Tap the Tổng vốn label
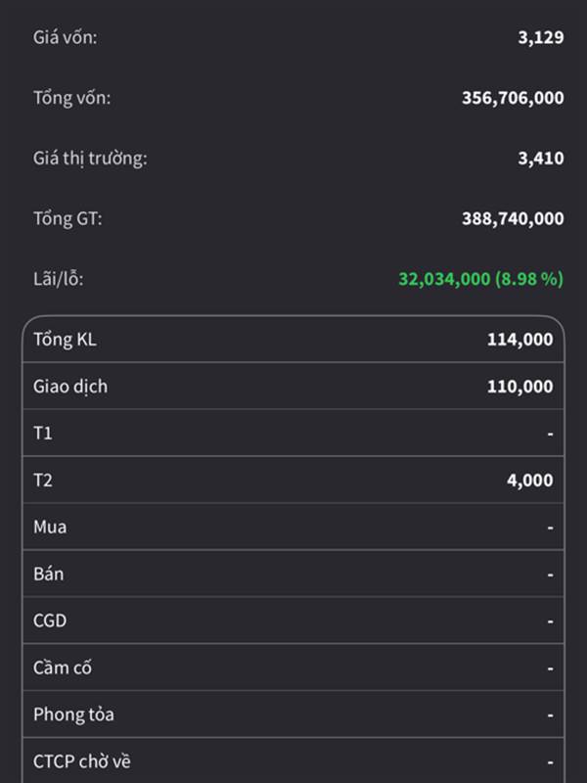This screenshot has width=587, height=783. (72, 97)
